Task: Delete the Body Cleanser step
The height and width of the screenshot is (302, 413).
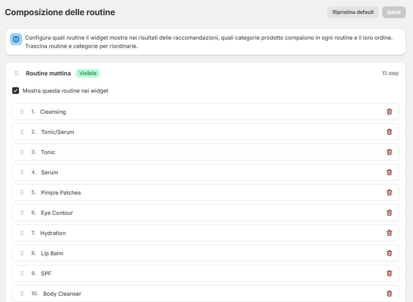Action: (x=389, y=294)
